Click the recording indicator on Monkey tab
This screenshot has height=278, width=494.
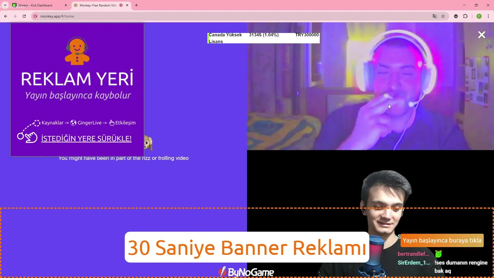[x=121, y=5]
